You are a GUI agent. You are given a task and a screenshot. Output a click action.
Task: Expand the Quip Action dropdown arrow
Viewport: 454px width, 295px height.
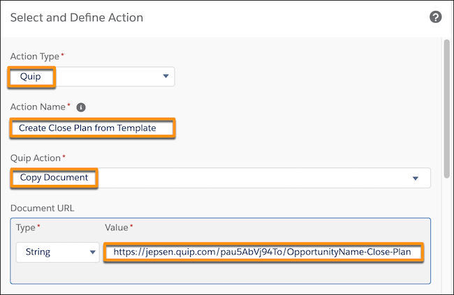click(415, 178)
